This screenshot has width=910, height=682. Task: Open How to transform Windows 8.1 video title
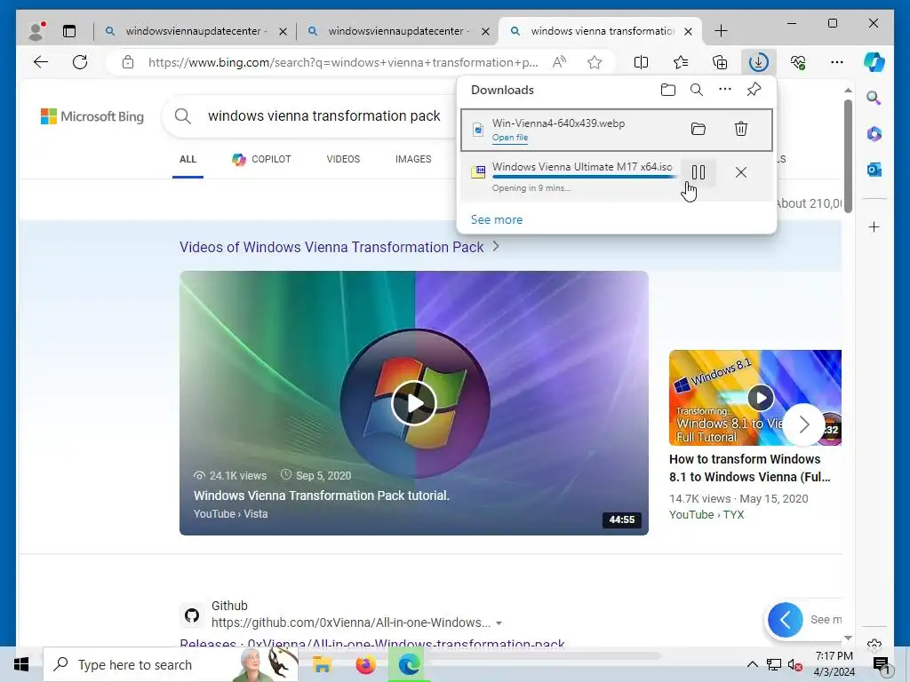point(750,468)
